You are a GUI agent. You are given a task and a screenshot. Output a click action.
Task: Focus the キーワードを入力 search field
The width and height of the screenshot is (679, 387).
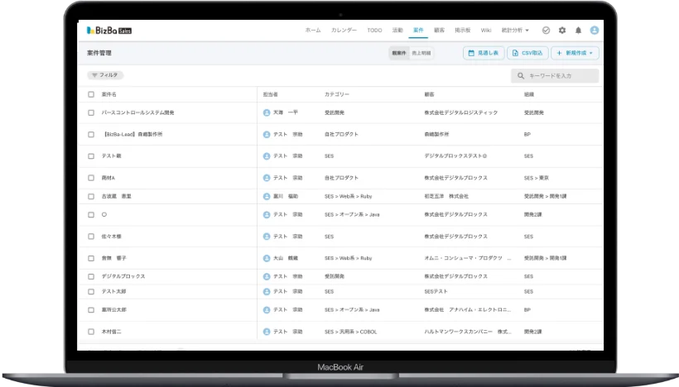(x=555, y=76)
